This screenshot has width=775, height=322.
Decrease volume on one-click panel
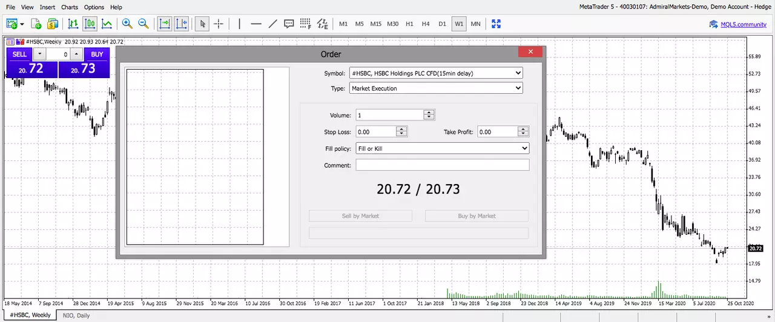(x=39, y=54)
